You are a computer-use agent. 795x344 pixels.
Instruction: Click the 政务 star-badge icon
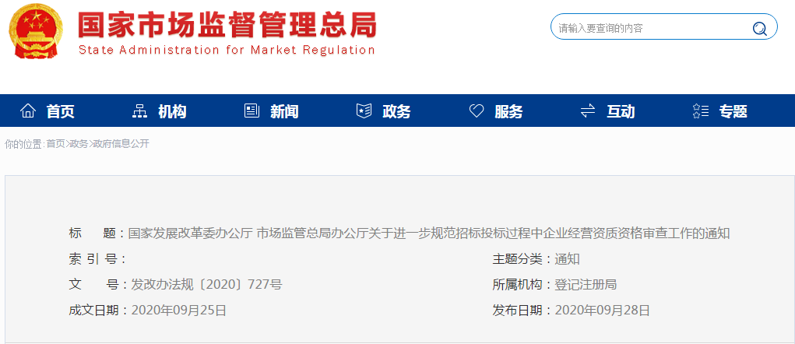pos(364,111)
